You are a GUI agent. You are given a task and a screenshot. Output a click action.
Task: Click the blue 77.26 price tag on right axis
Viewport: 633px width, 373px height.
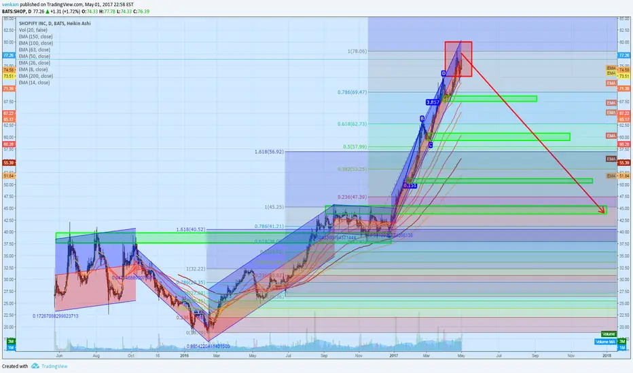(x=623, y=55)
